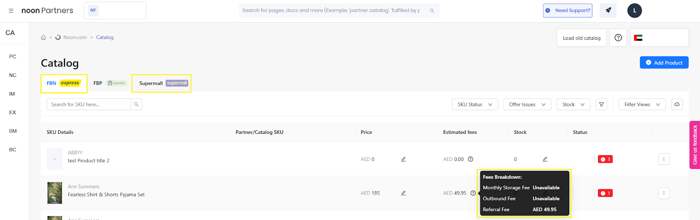Screen dimensions: 700x220
Task: Expand the Filter Views dropdown
Action: [x=642, y=105]
